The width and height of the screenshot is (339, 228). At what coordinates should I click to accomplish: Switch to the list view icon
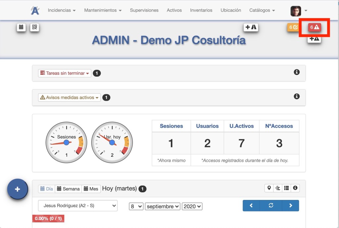[286, 188]
